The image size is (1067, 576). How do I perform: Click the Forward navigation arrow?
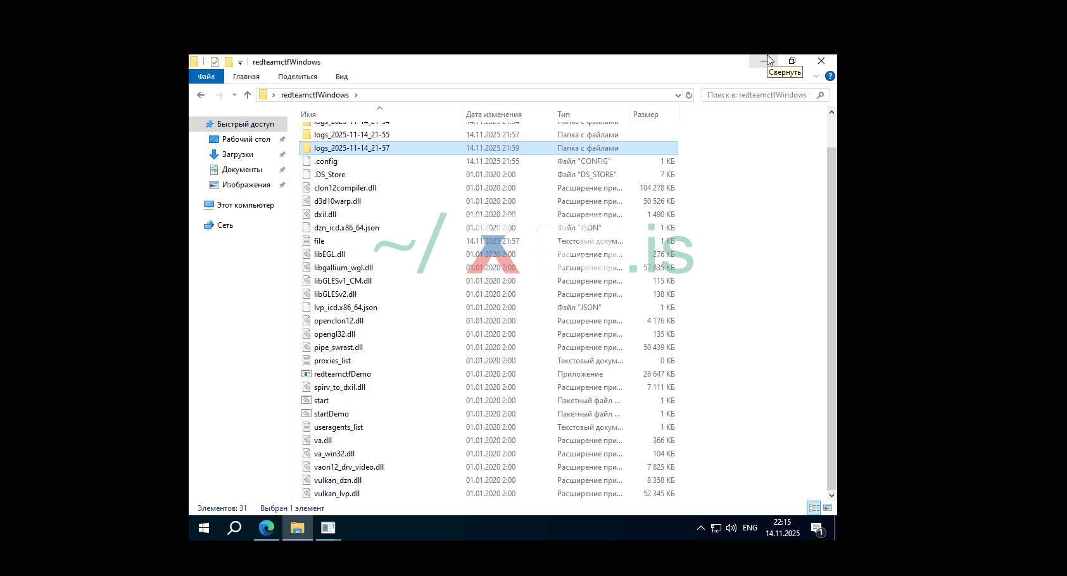(x=220, y=95)
